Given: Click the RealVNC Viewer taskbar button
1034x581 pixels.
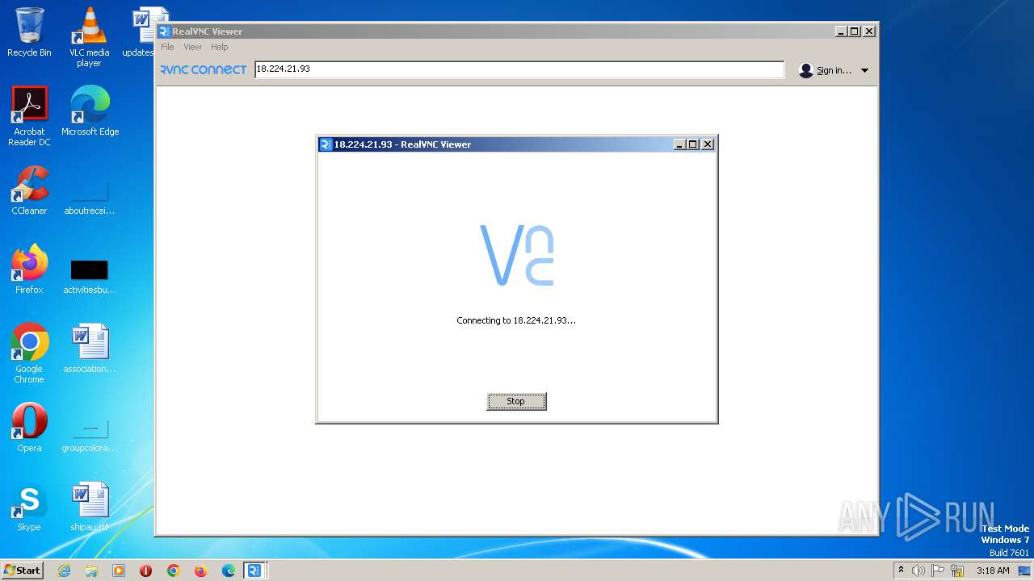Looking at the screenshot, I should (x=255, y=571).
